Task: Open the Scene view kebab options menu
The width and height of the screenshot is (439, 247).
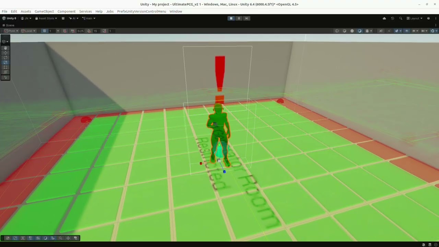Action: pos(435,25)
